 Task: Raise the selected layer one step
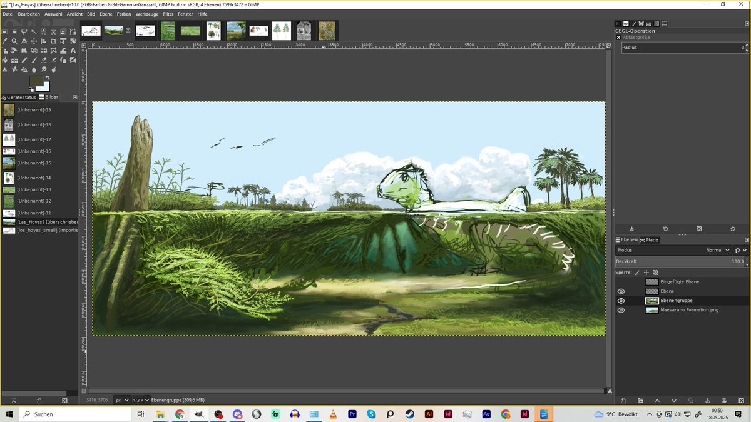tap(657, 400)
